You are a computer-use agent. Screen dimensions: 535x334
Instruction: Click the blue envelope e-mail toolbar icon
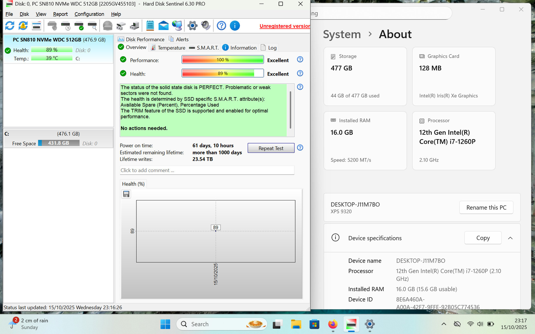click(164, 26)
